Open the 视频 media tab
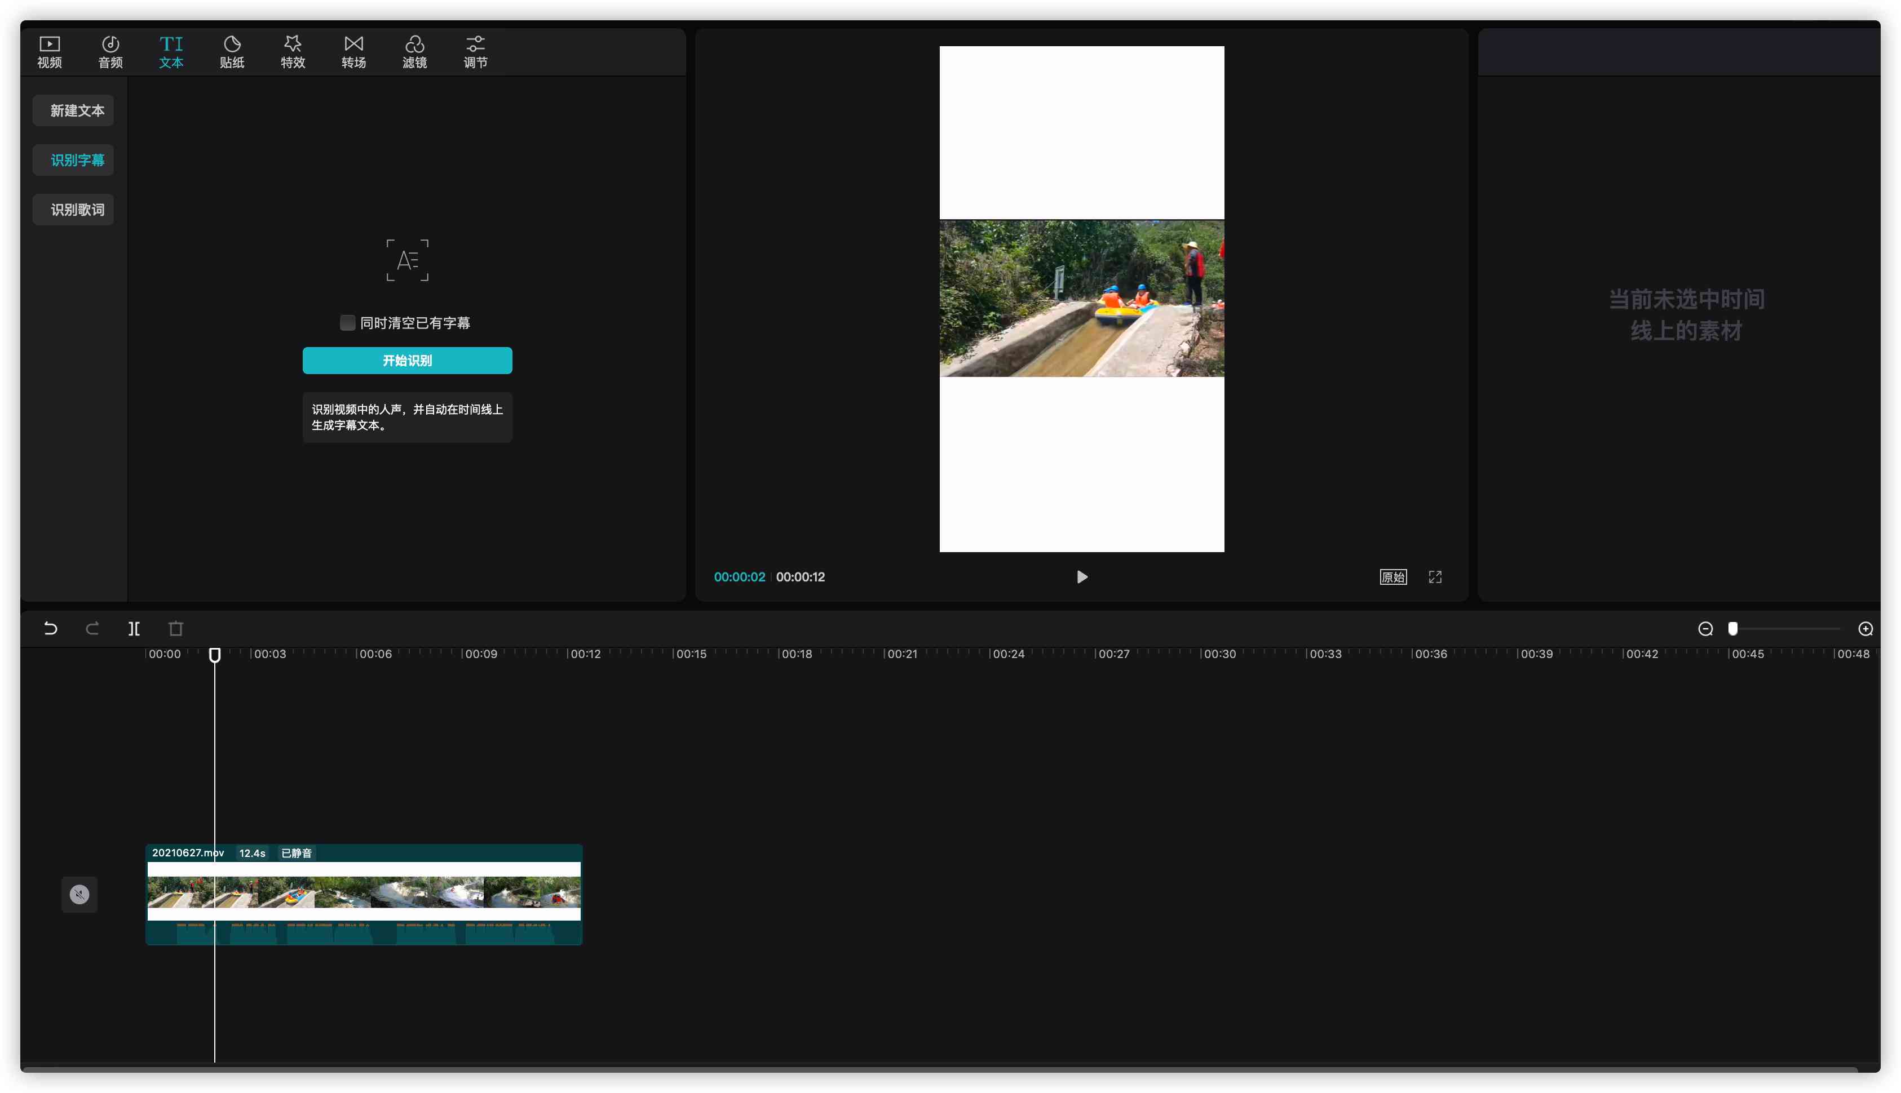Image resolution: width=1901 pixels, height=1093 pixels. [50, 52]
